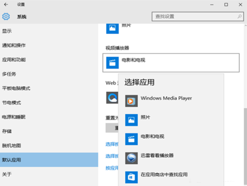Open 显示 settings page
The width and height of the screenshot is (247, 186).
(x=49, y=31)
